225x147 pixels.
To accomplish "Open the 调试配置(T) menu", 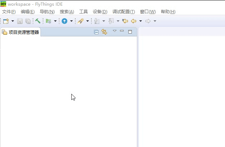I will coord(124,12).
